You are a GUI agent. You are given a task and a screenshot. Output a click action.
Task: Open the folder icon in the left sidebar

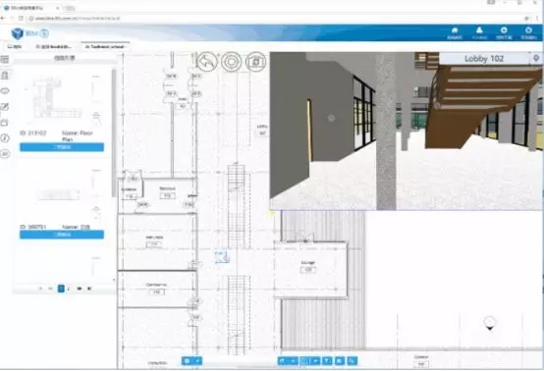click(x=5, y=123)
